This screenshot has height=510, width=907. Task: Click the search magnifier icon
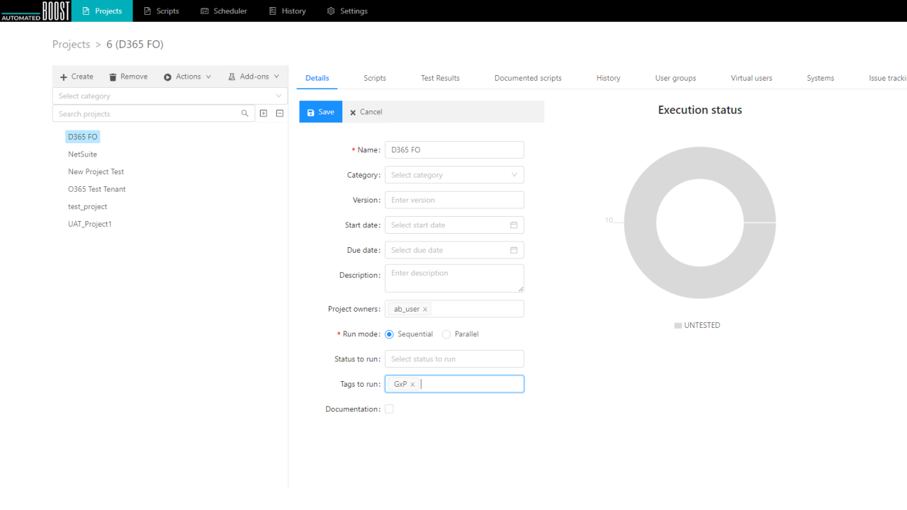(x=245, y=113)
